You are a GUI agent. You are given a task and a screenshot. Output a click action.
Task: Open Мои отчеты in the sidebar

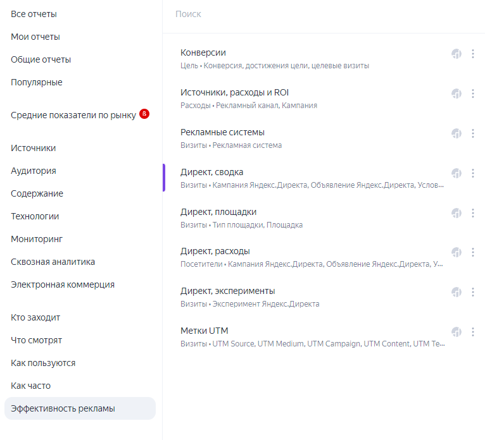click(x=35, y=37)
